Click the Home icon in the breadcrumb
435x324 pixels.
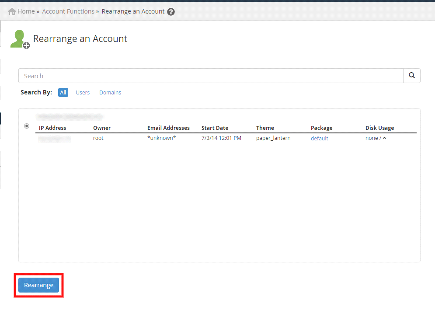(12, 11)
